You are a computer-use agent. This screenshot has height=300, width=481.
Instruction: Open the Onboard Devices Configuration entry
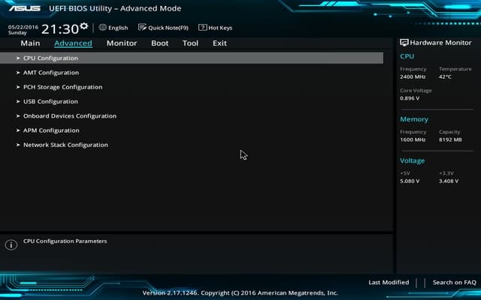point(70,116)
